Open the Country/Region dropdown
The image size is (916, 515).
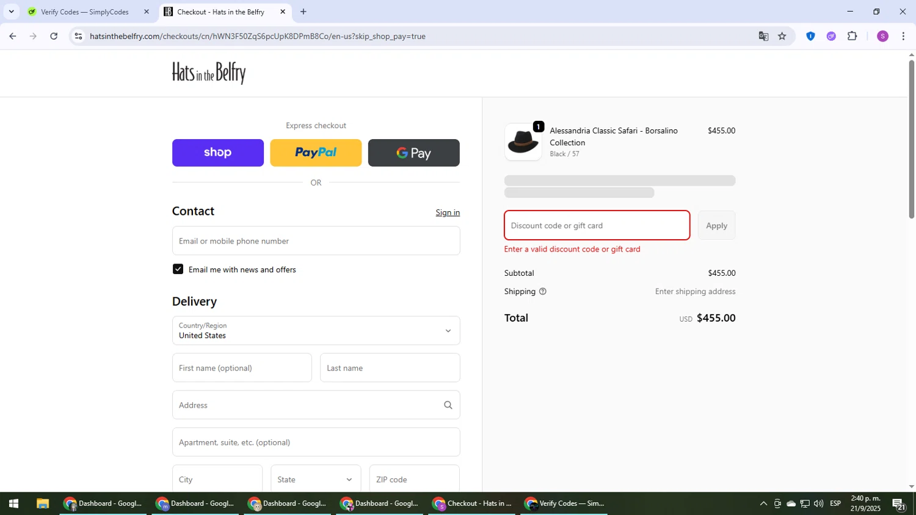pyautogui.click(x=316, y=331)
